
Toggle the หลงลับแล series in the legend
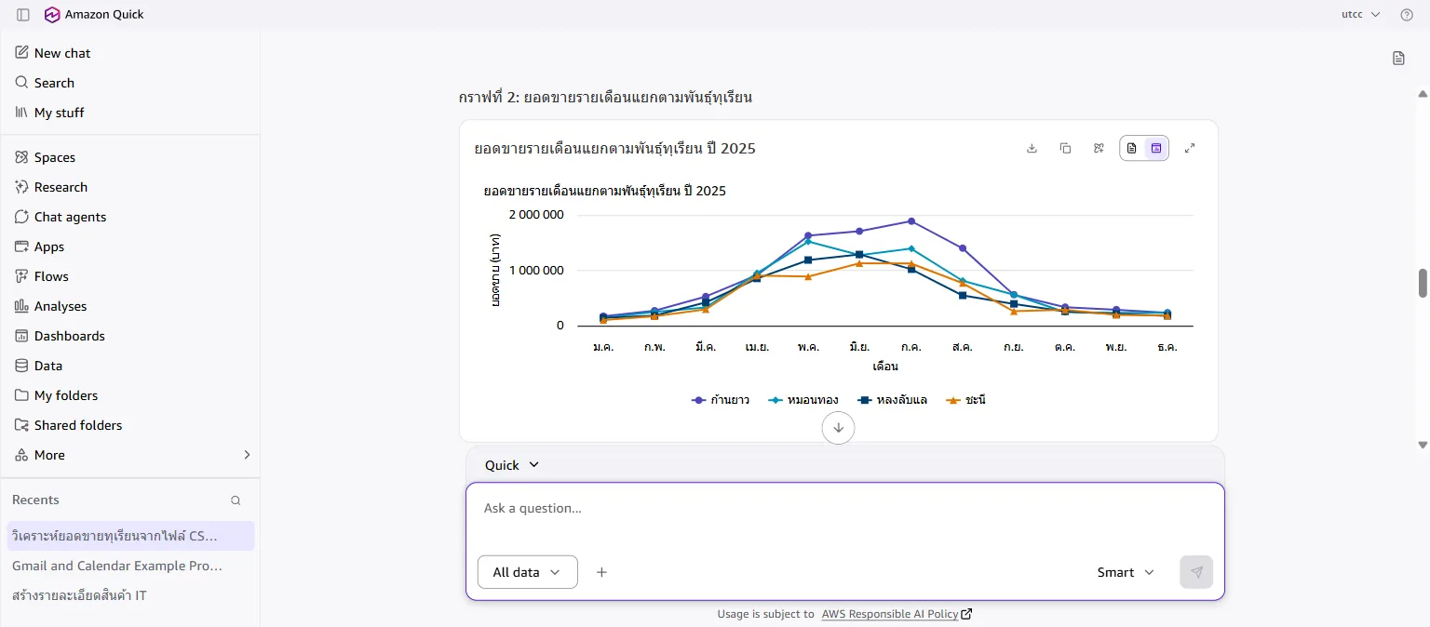[x=892, y=400]
